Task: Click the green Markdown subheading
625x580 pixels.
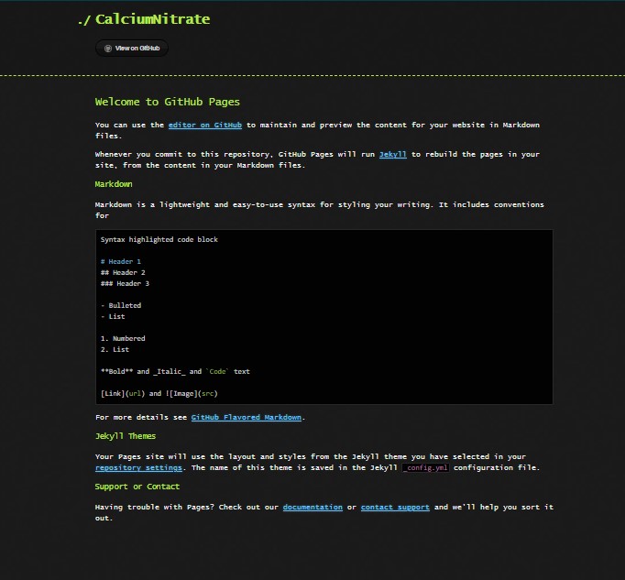Action: pos(114,184)
